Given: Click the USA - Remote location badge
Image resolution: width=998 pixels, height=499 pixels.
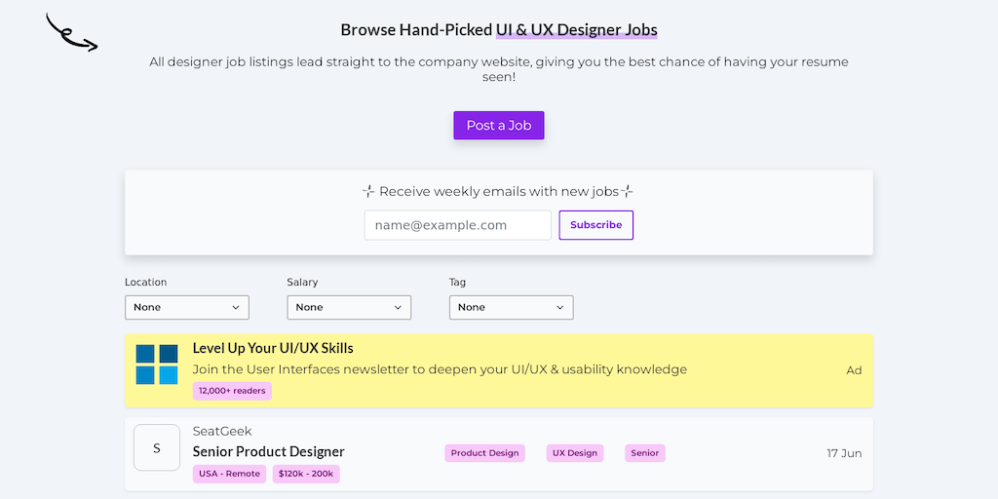Looking at the screenshot, I should [x=229, y=474].
